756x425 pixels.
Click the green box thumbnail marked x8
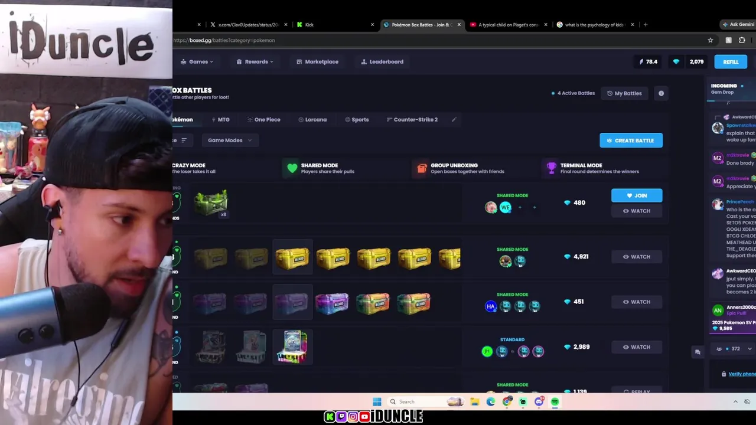[211, 203]
